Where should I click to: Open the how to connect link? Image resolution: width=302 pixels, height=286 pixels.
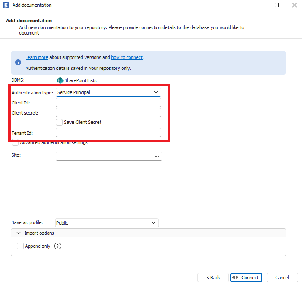[x=127, y=57]
